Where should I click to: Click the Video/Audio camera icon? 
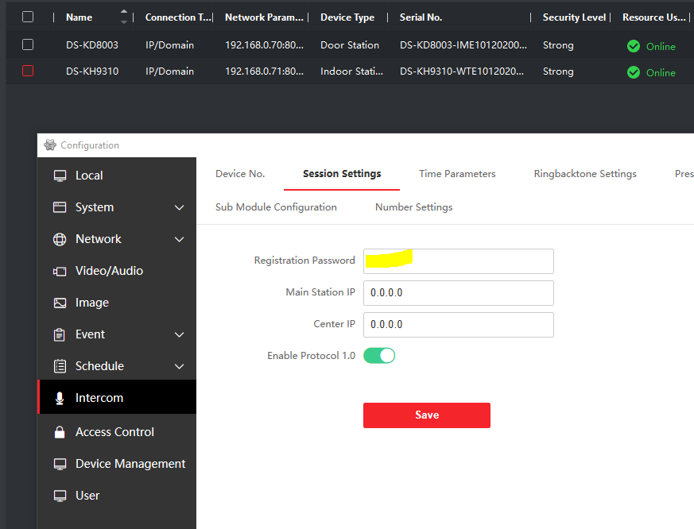click(60, 271)
